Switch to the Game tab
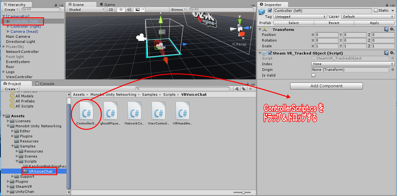The height and width of the screenshot is (196, 397). click(108, 5)
